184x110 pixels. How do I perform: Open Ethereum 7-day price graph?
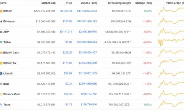click(171, 21)
